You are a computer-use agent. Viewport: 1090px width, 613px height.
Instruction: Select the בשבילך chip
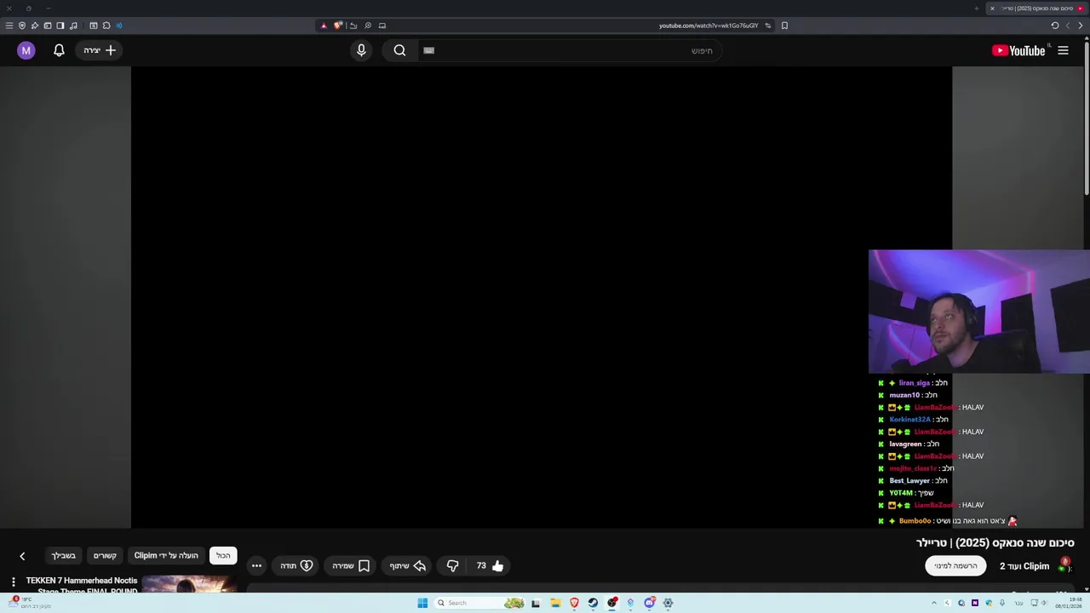tap(63, 555)
